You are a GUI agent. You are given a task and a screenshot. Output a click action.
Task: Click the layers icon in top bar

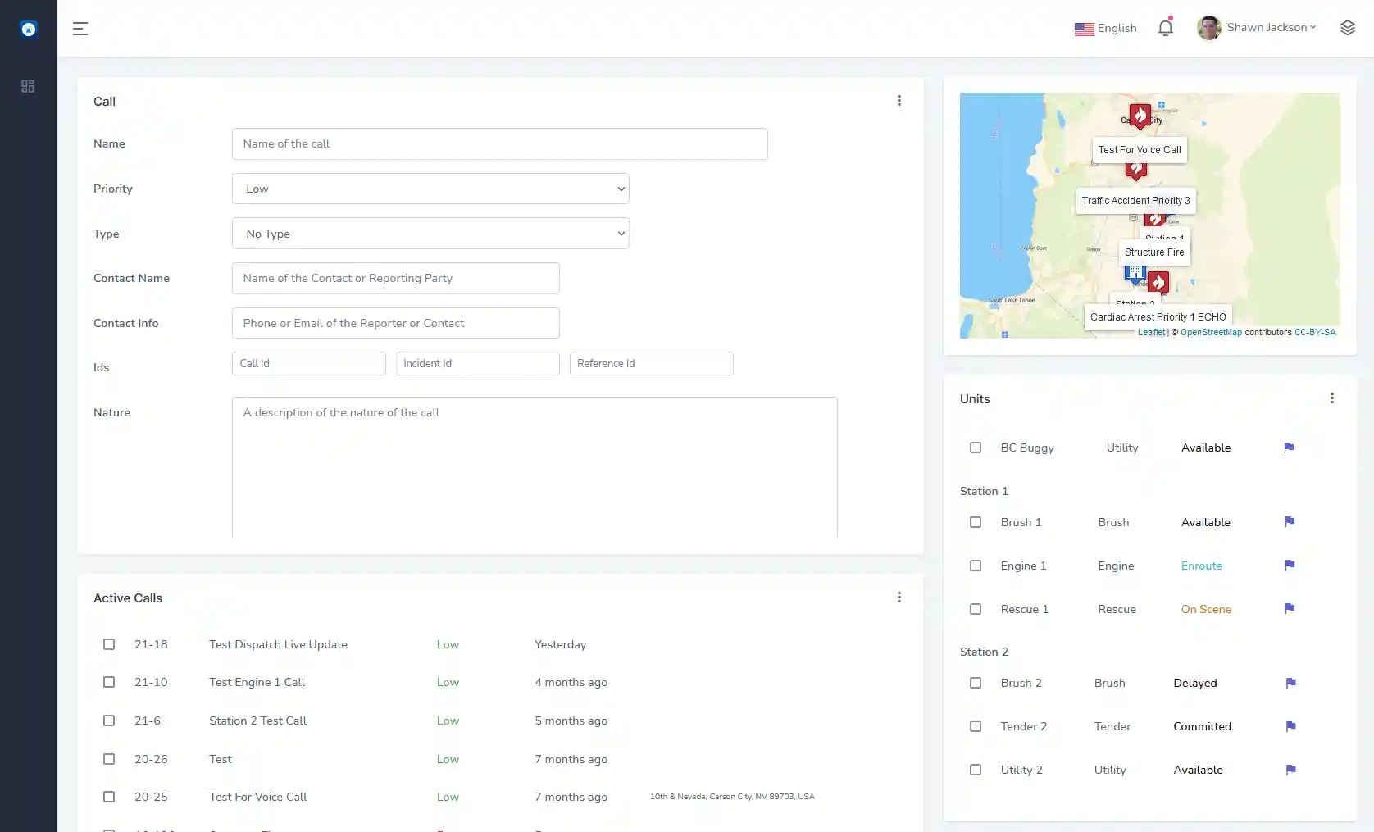tap(1347, 28)
